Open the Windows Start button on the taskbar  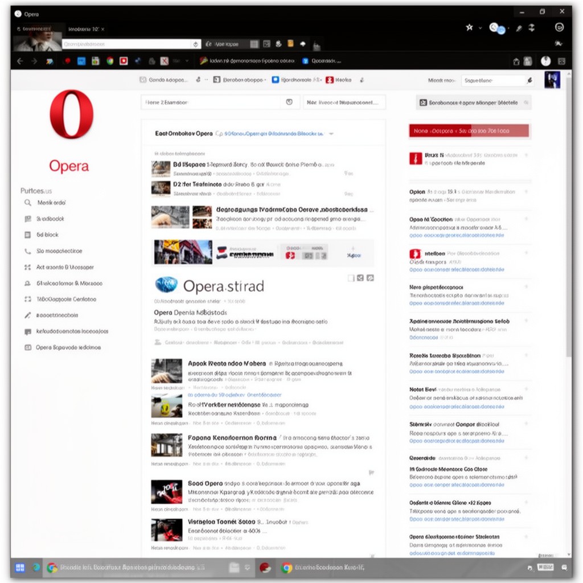20,568
